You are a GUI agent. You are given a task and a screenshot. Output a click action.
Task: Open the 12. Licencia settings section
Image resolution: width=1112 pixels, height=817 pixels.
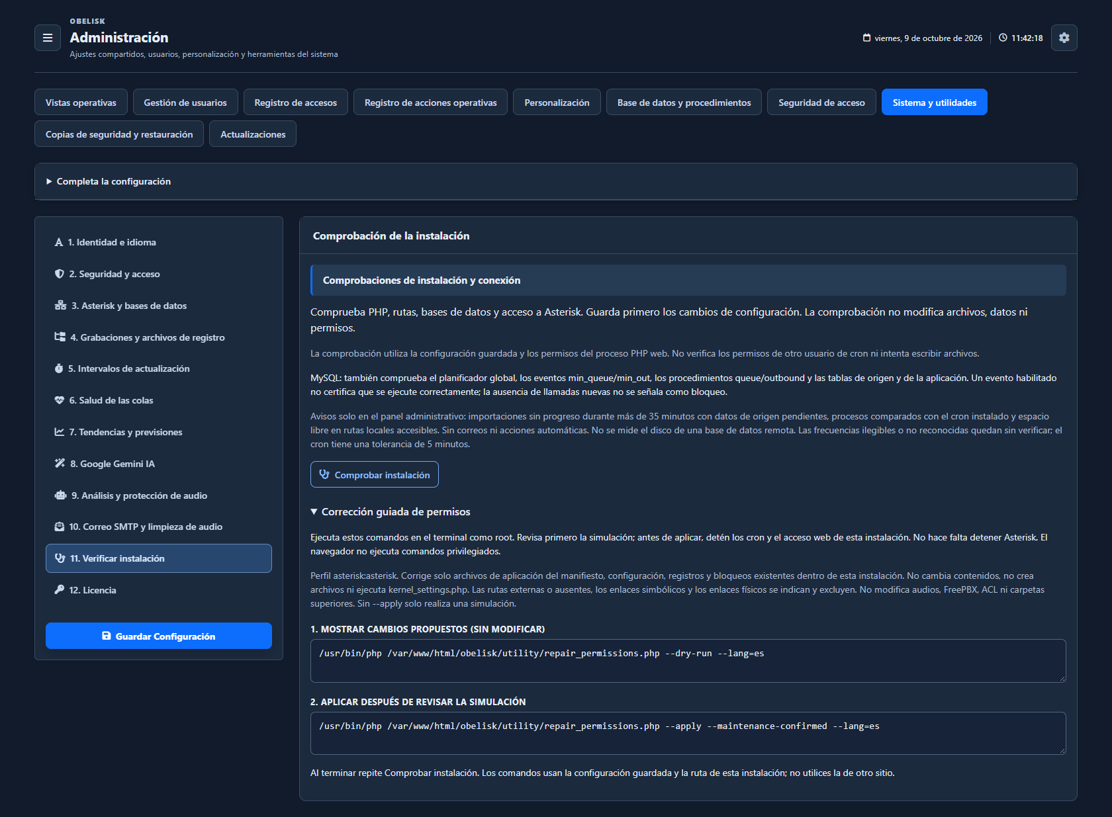(159, 590)
